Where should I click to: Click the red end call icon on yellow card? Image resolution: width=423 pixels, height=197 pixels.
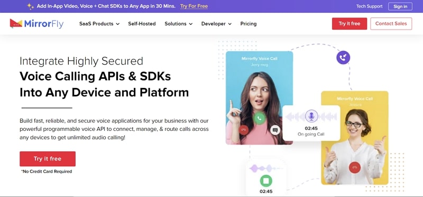coord(355,167)
